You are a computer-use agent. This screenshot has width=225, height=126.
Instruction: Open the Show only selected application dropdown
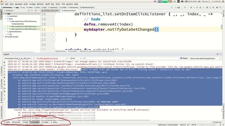[205, 58]
